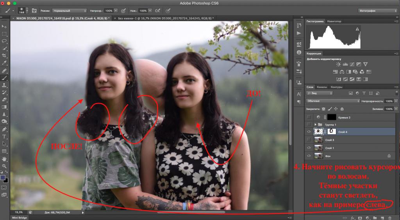Image resolution: width=400 pixels, height=220 pixels.
Task: Add a Curves adjustment
Action: (x=352, y=64)
